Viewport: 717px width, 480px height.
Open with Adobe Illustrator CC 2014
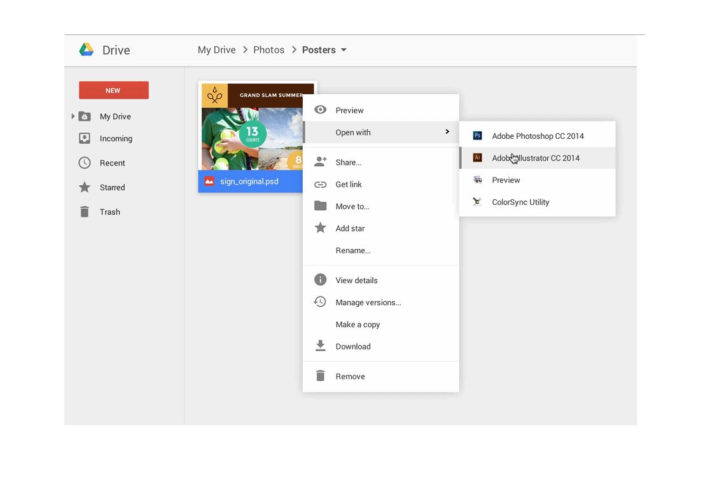click(538, 158)
